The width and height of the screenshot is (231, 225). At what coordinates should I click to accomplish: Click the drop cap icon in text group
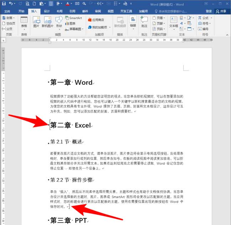pos(182,29)
